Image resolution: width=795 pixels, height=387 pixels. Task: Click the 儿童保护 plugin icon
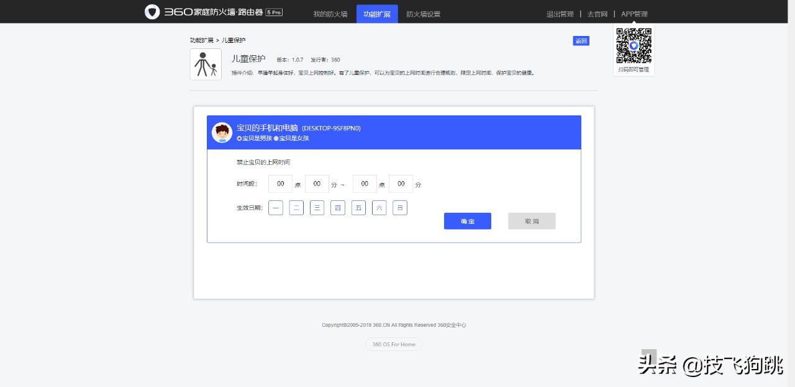pyautogui.click(x=206, y=64)
